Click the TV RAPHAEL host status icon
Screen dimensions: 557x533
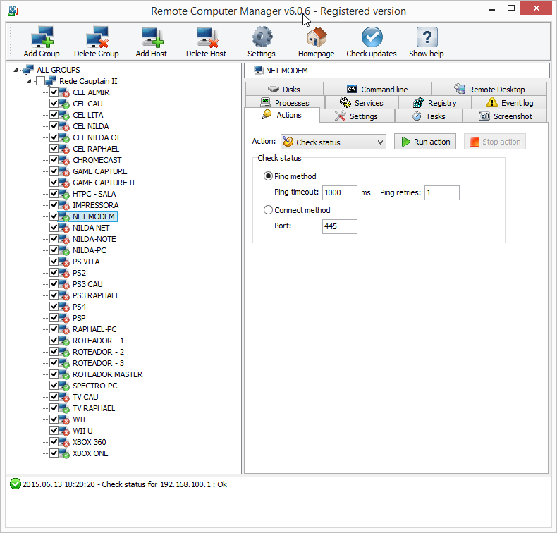64,409
